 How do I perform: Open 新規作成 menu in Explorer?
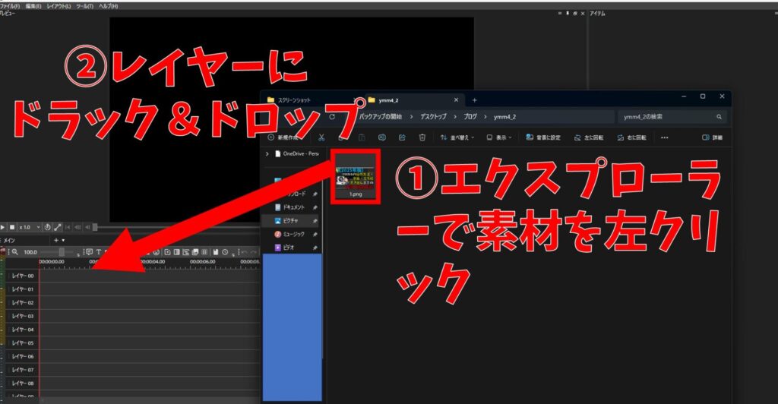tap(283, 137)
